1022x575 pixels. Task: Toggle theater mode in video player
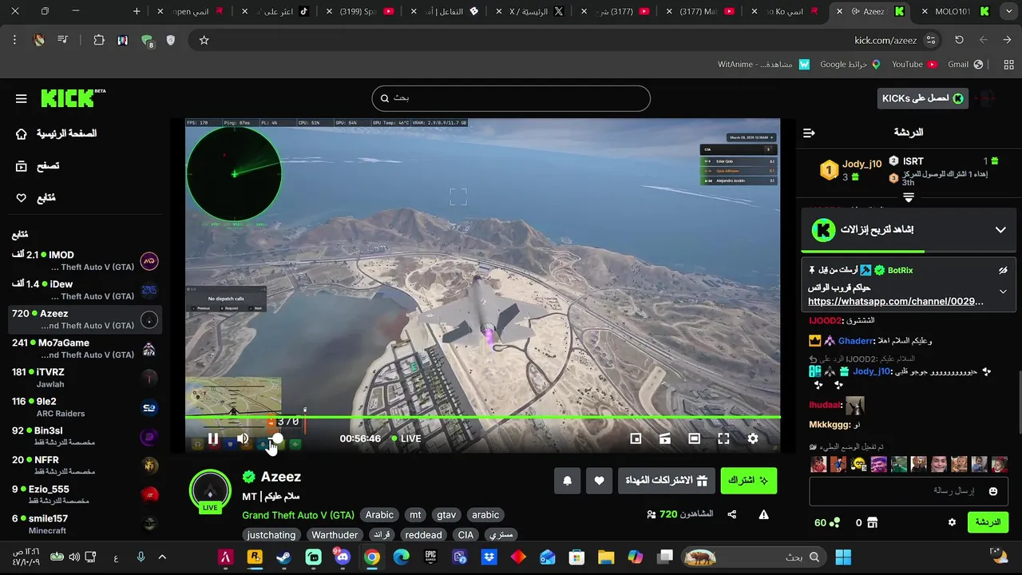pyautogui.click(x=695, y=438)
